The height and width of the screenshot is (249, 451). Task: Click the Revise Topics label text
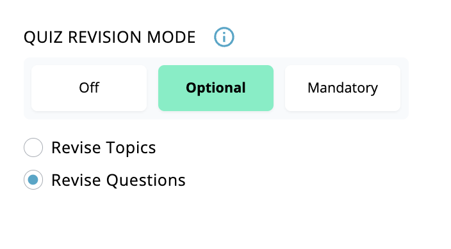coord(104,148)
